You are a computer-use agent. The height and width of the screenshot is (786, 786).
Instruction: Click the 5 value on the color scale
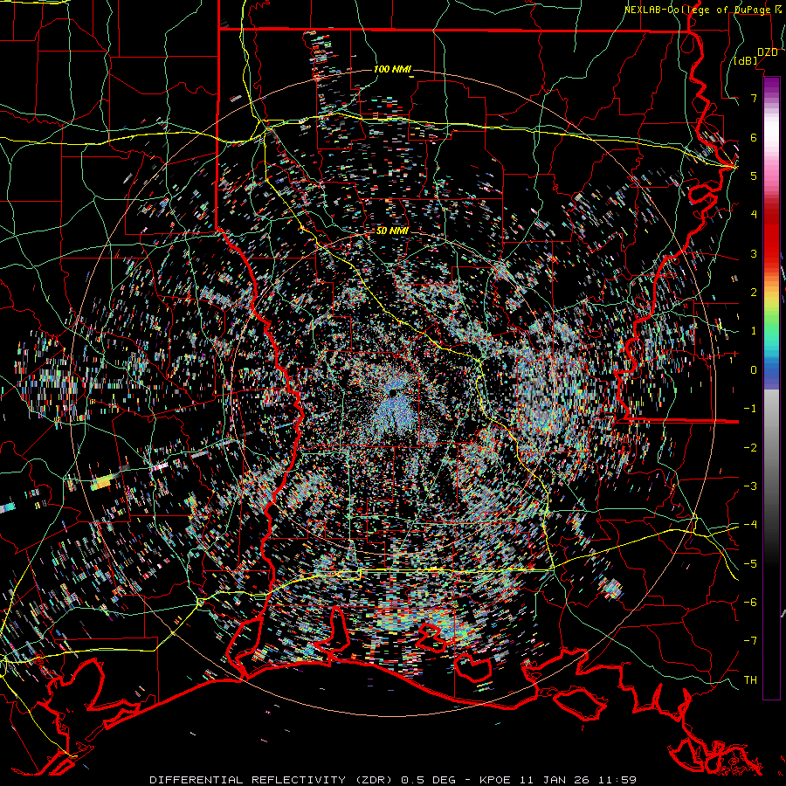click(754, 176)
